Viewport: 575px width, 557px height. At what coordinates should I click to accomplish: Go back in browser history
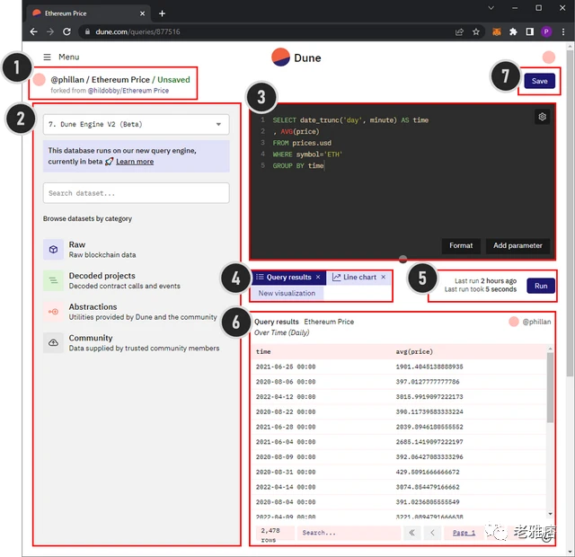(x=33, y=32)
